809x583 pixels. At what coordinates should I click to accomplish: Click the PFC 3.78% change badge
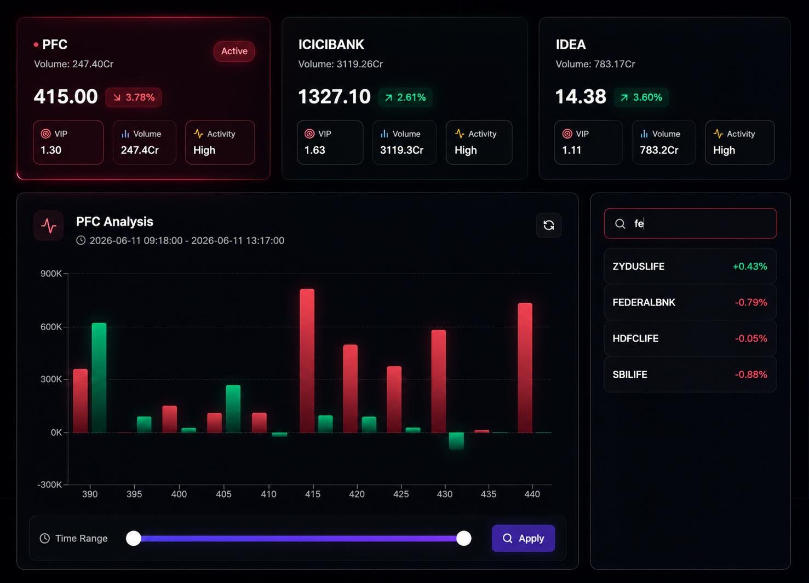point(134,97)
